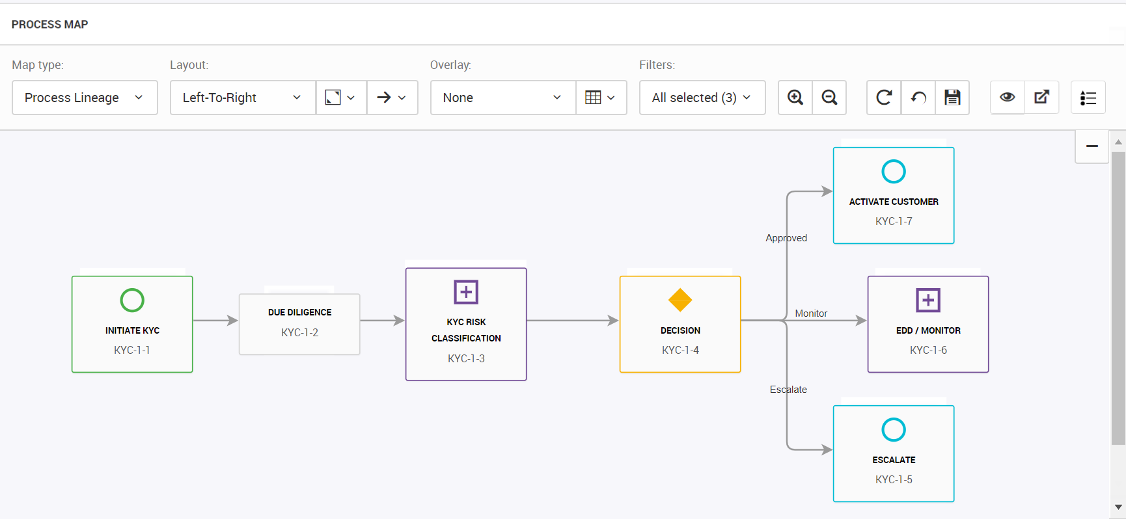Click the PROCESS MAP panel title

point(49,24)
